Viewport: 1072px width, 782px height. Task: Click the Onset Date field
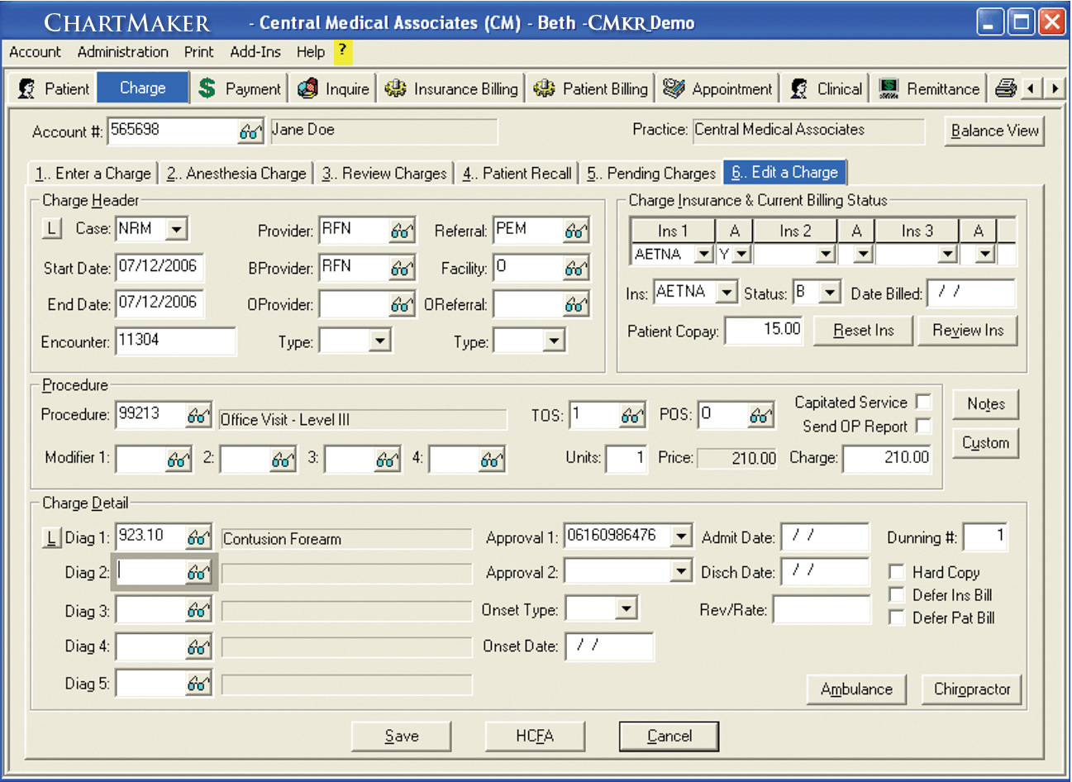(609, 646)
